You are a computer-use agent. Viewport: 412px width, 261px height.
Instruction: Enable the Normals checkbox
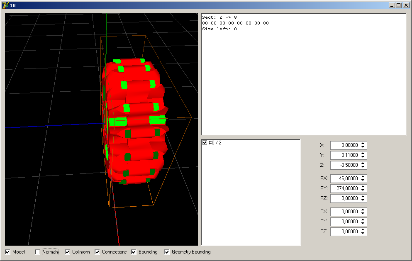point(38,252)
